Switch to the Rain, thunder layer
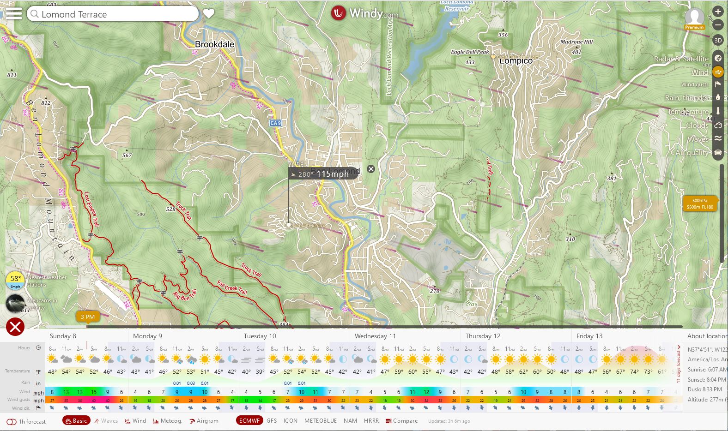This screenshot has width=728, height=431. (718, 97)
